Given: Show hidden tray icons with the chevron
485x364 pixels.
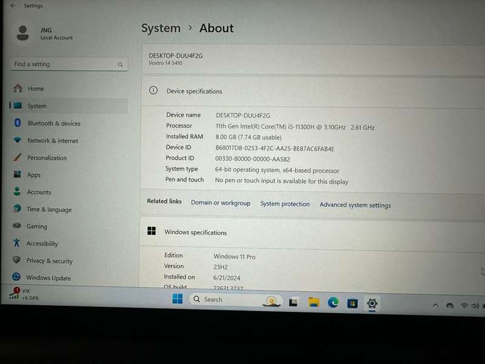Looking at the screenshot, I should click(435, 305).
